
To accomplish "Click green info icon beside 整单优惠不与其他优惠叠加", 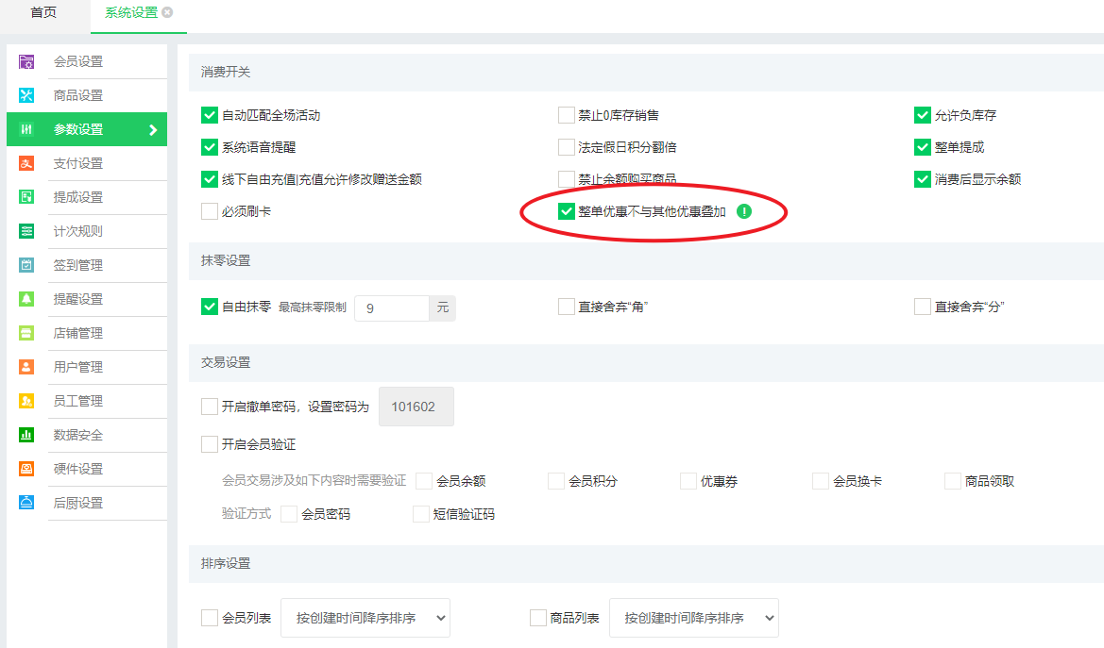I will (x=743, y=212).
